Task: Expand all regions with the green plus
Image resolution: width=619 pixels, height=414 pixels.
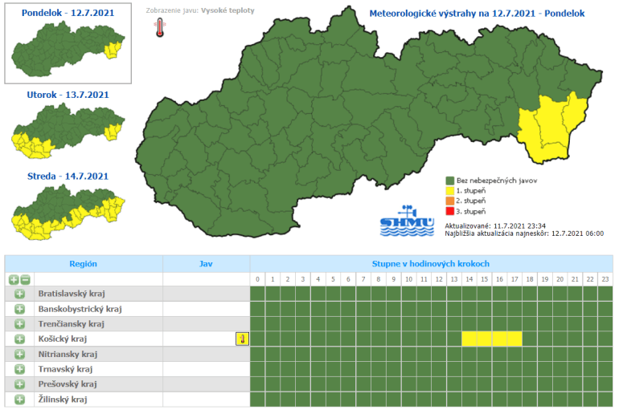Action: pos(14,279)
